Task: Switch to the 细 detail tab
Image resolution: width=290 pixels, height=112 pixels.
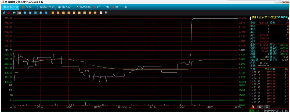Action: [253, 107]
